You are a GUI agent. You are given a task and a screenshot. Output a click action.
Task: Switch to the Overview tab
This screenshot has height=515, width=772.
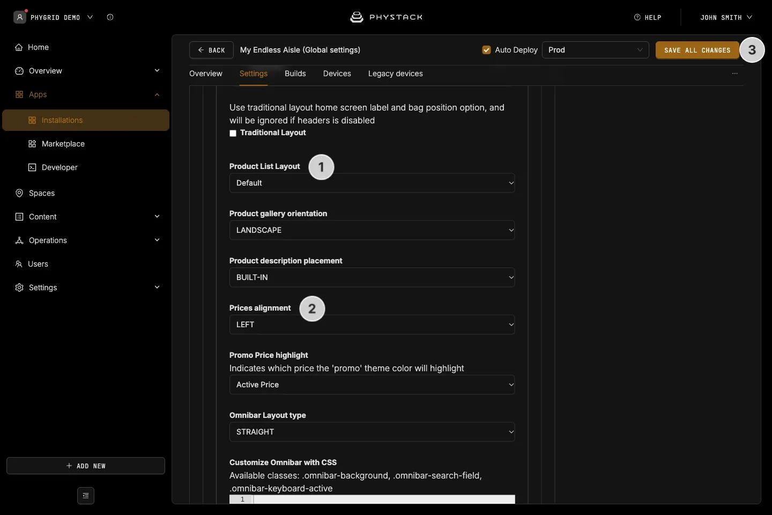click(206, 73)
